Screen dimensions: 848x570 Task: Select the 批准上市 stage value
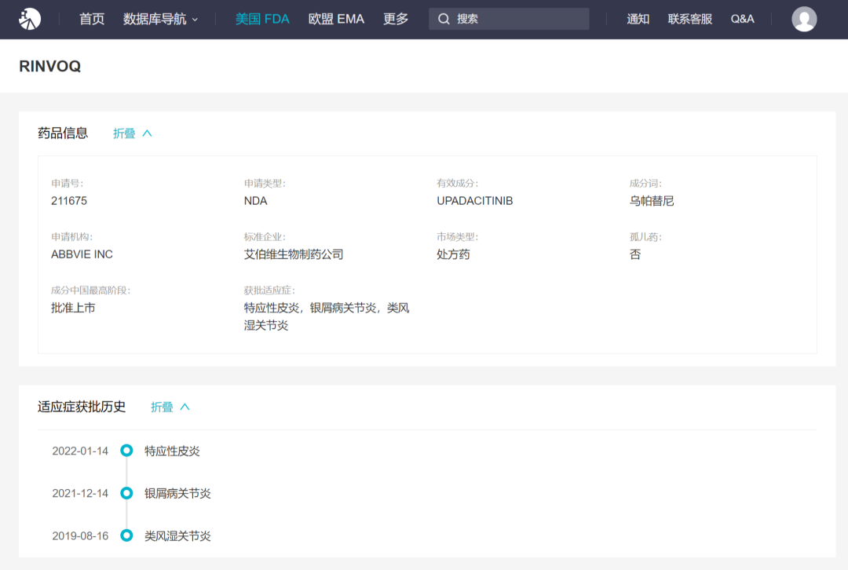pyautogui.click(x=73, y=308)
